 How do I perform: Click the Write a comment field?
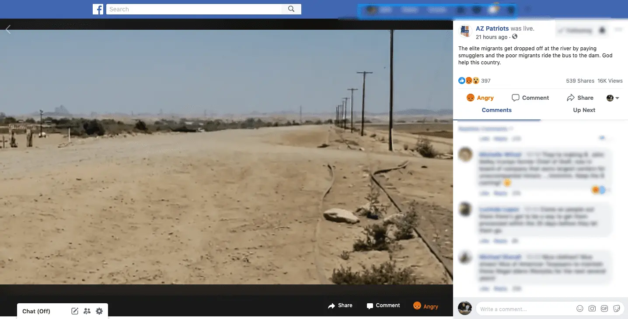click(525, 308)
